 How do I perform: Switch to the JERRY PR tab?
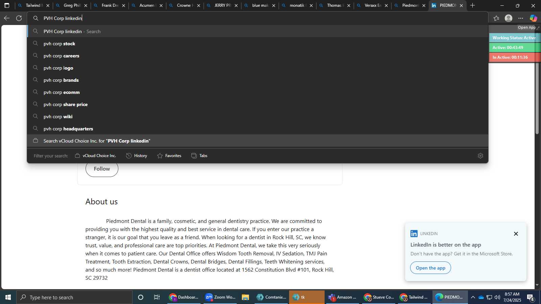(x=222, y=5)
